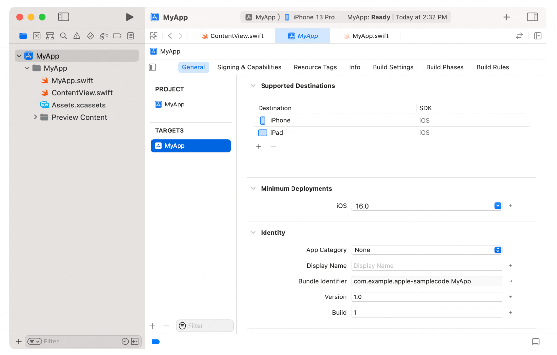Screen dimensions: 557x355
Task: Click the Run play button
Action: pos(130,17)
